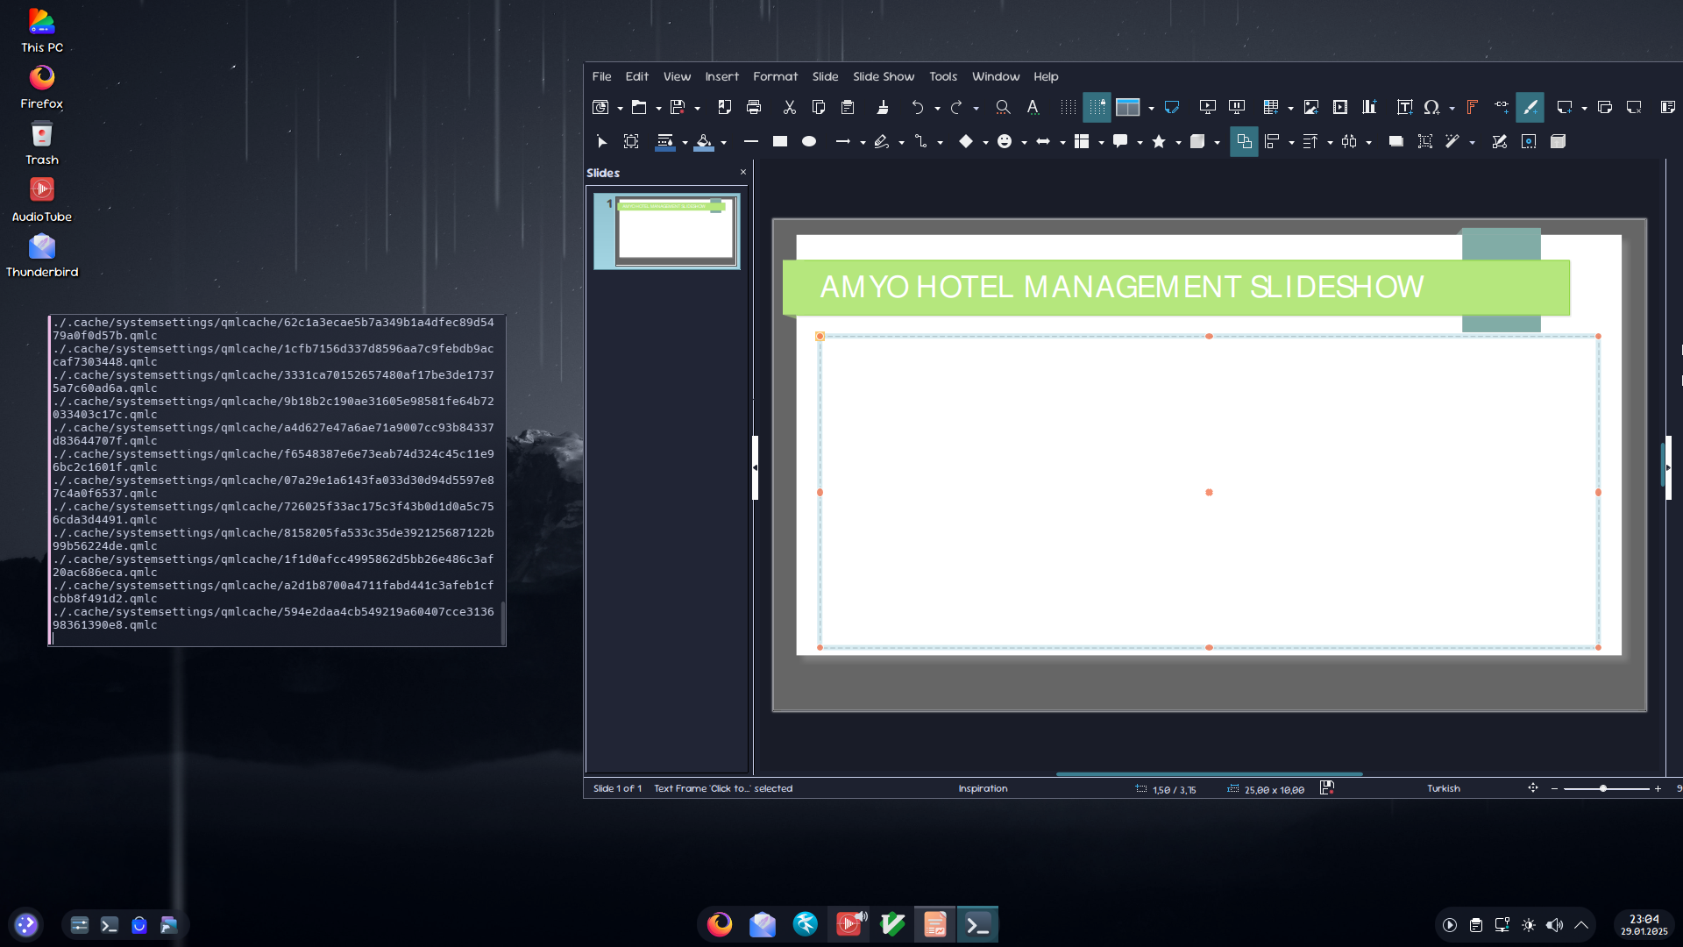The height and width of the screenshot is (947, 1683).
Task: Click the Insert Image icon
Action: point(1310,107)
